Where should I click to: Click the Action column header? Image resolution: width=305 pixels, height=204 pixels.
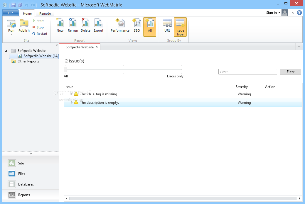[x=270, y=87]
